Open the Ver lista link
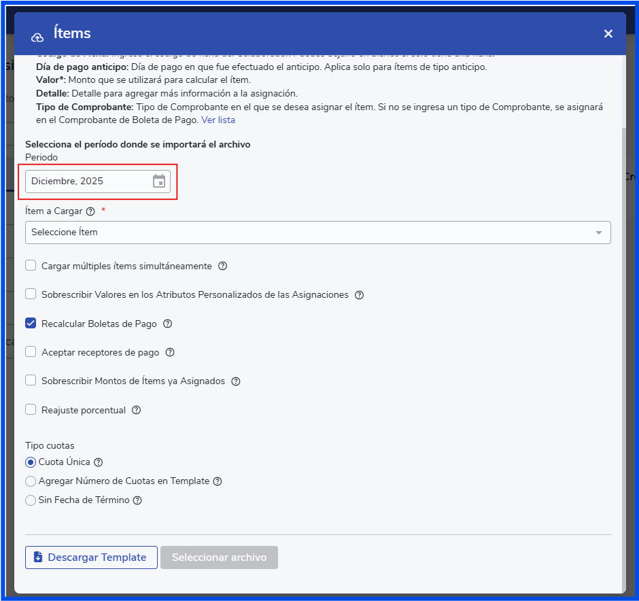639x601 pixels. tap(218, 120)
